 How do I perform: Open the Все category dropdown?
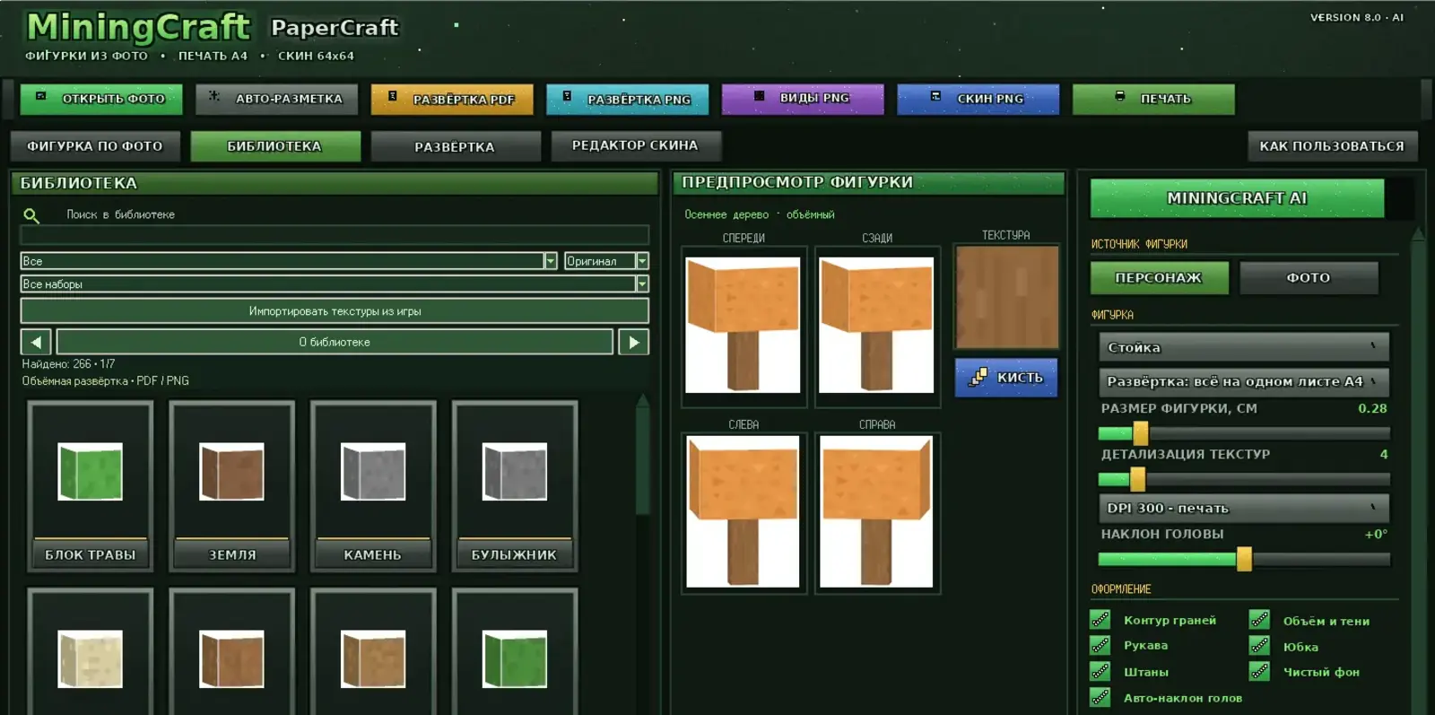pos(289,261)
